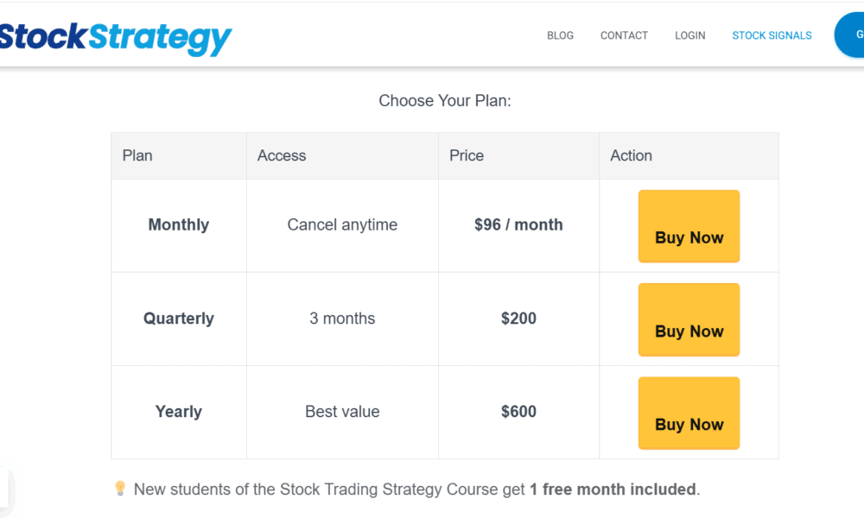Select the Monthly plan name cell
The image size is (864, 518).
pyautogui.click(x=179, y=224)
